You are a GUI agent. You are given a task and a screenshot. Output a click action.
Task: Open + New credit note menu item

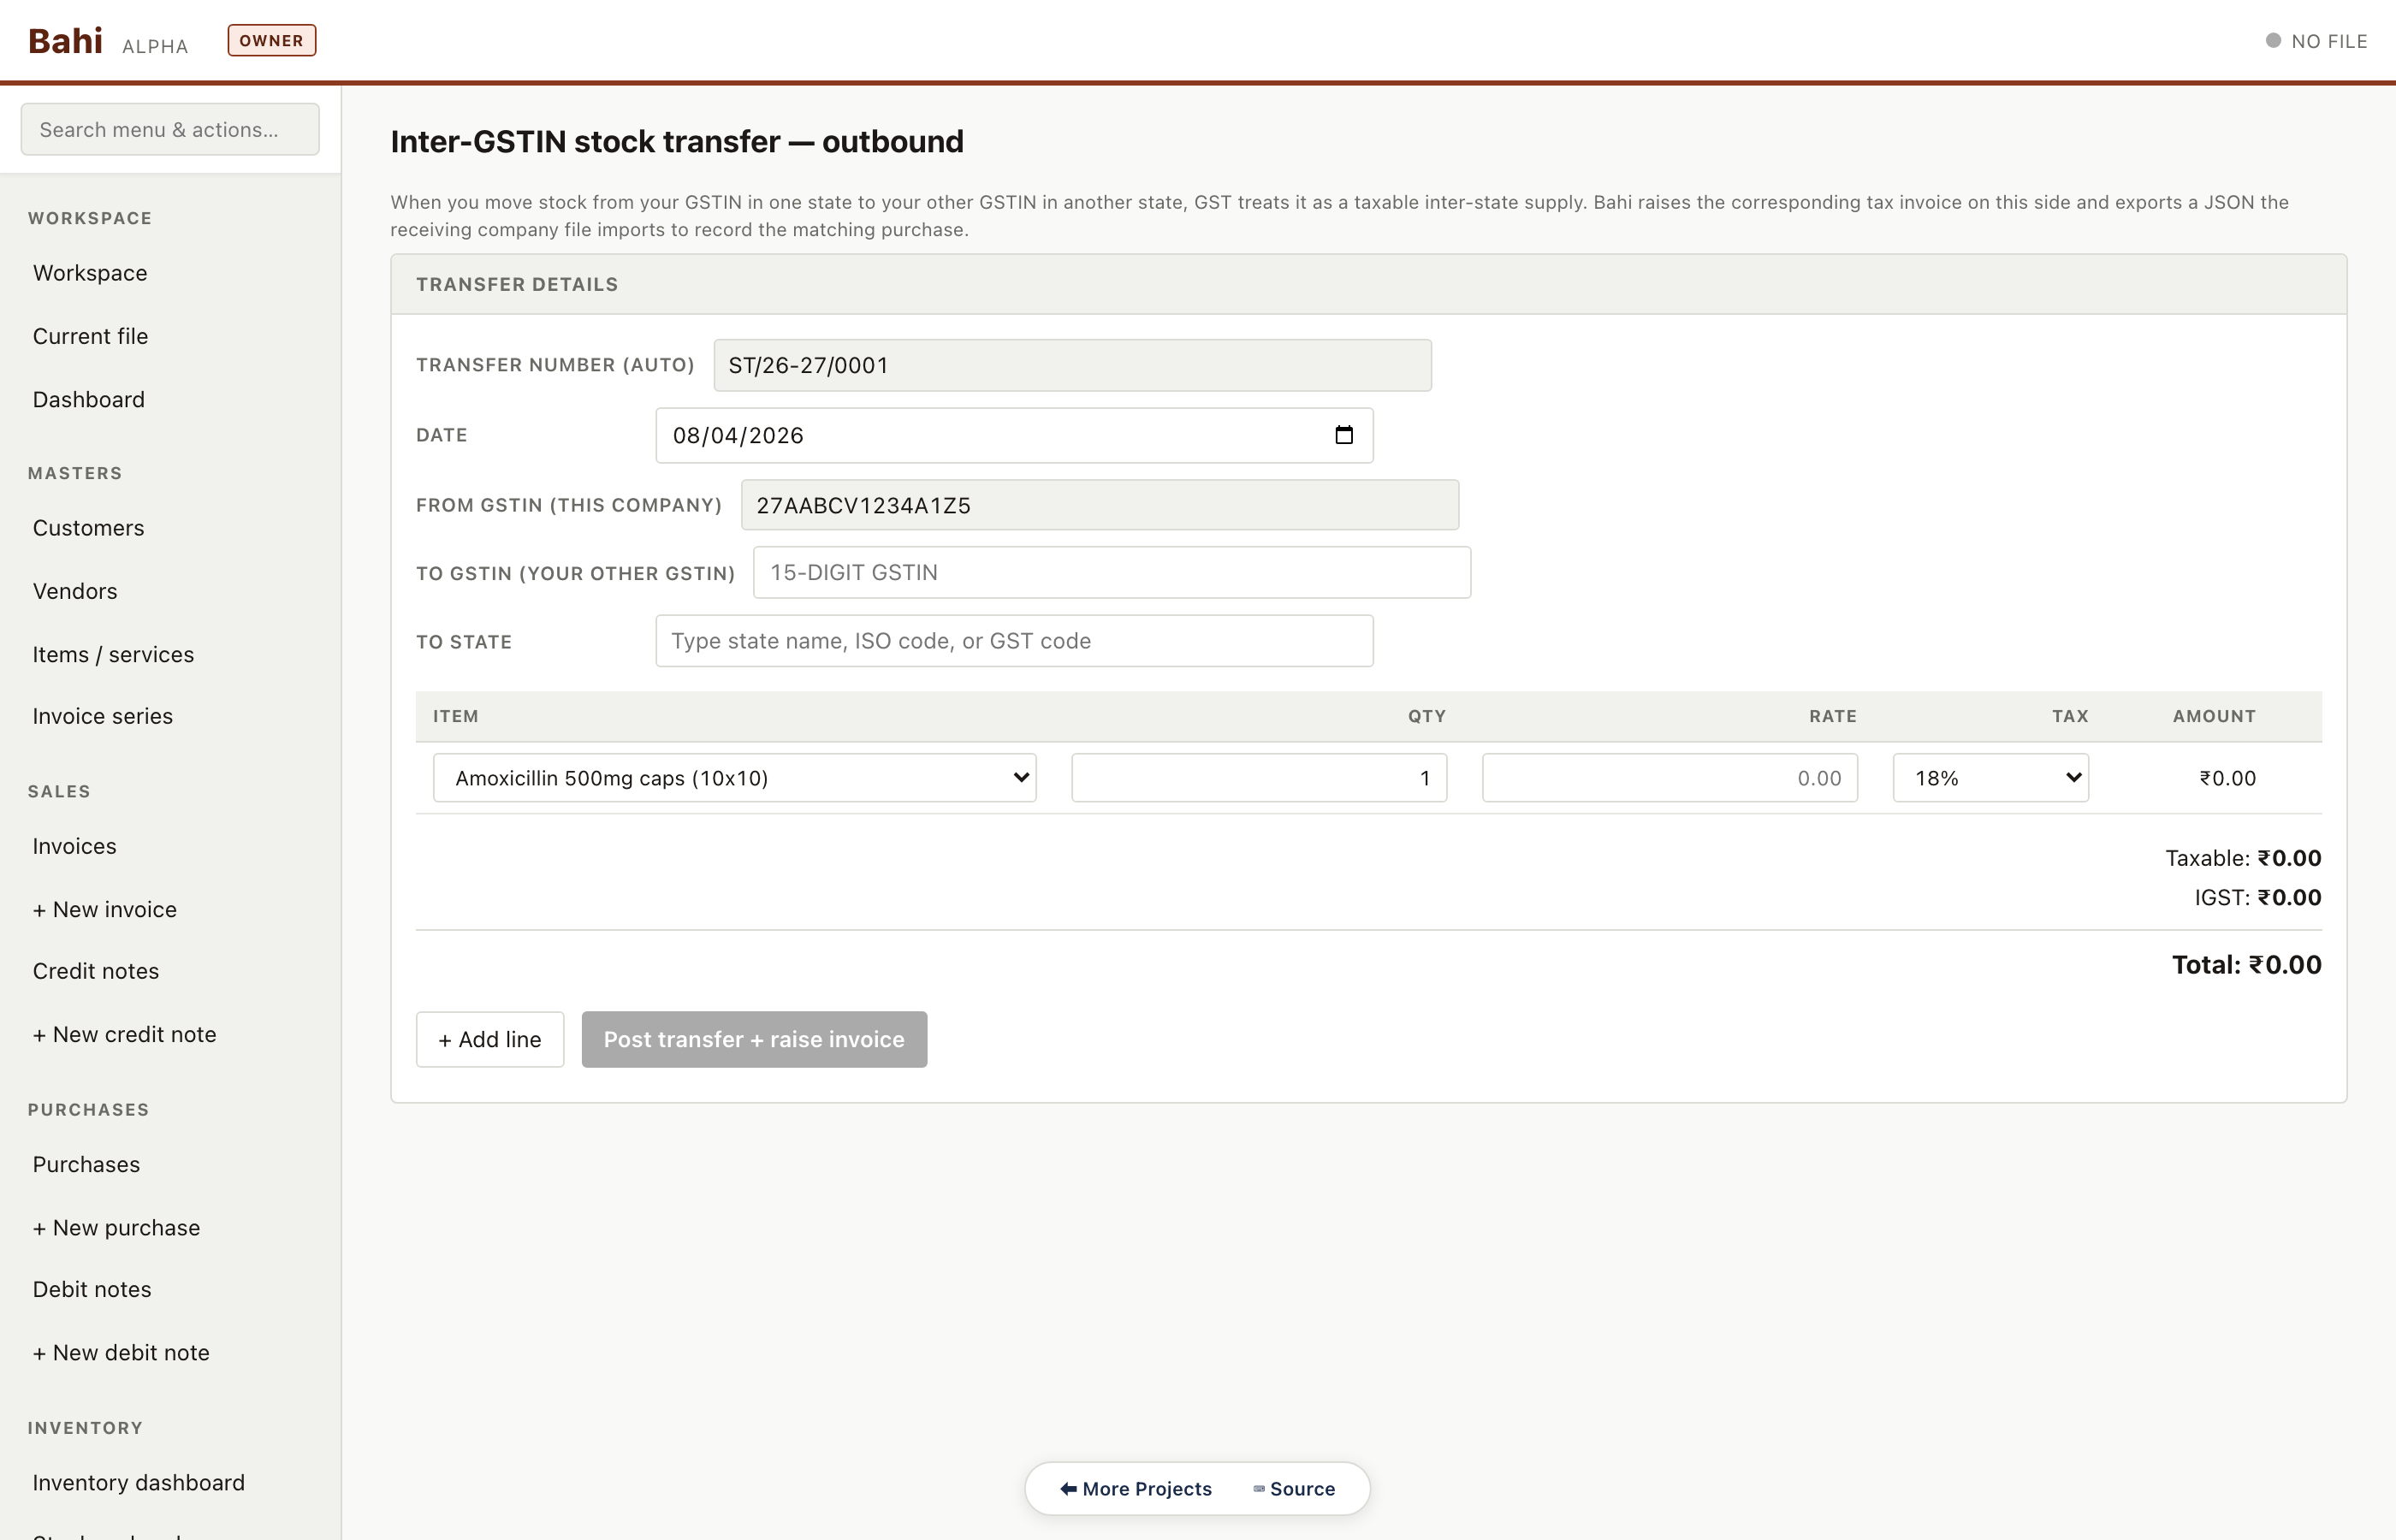tap(125, 1034)
